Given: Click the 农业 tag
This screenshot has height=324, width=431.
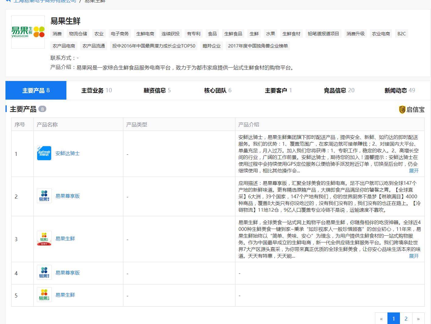Looking at the screenshot, I should click(99, 33).
